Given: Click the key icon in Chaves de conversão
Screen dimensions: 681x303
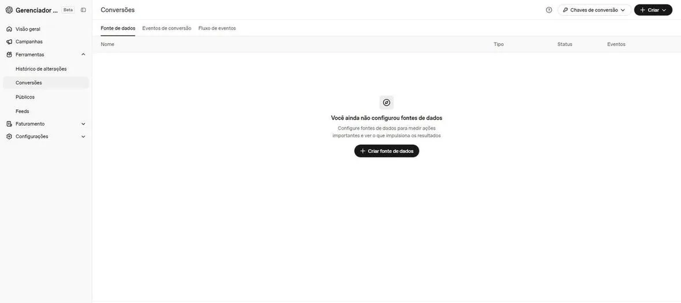Looking at the screenshot, I should (x=566, y=10).
